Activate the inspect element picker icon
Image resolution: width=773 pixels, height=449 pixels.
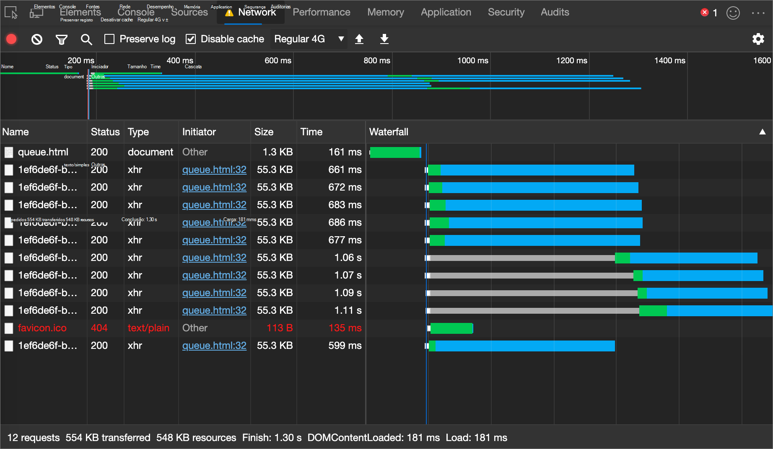(11, 13)
